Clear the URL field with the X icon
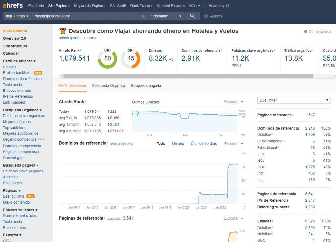 [143, 16]
